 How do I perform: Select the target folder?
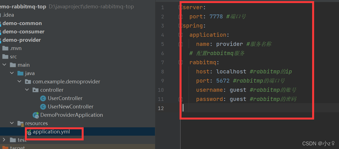pyautogui.click(x=17, y=147)
